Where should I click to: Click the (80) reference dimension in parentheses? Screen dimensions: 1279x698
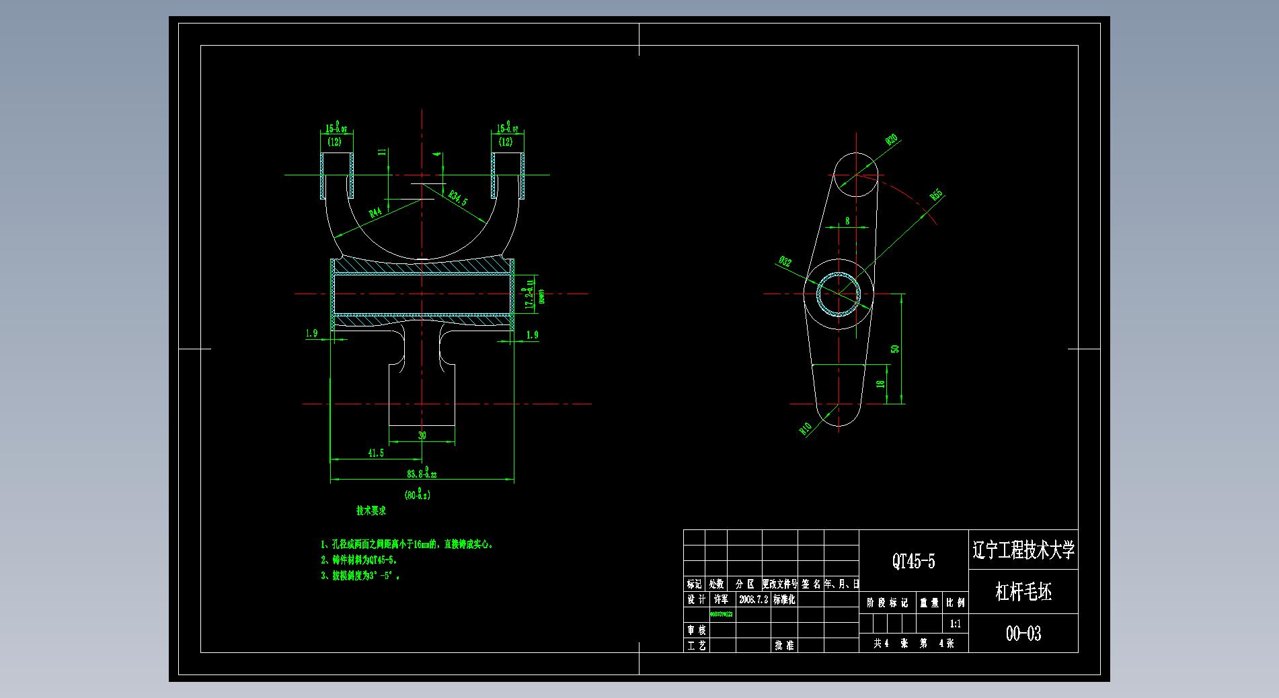(x=418, y=494)
